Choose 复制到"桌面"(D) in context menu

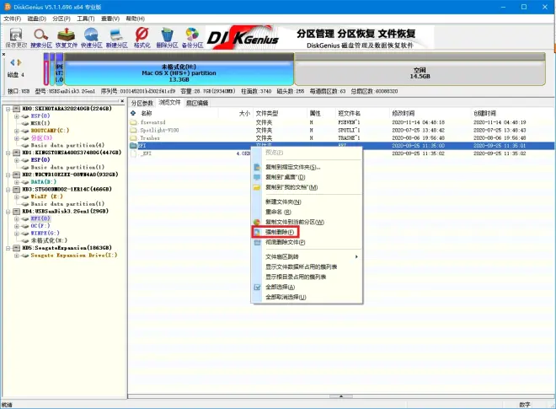307,177
